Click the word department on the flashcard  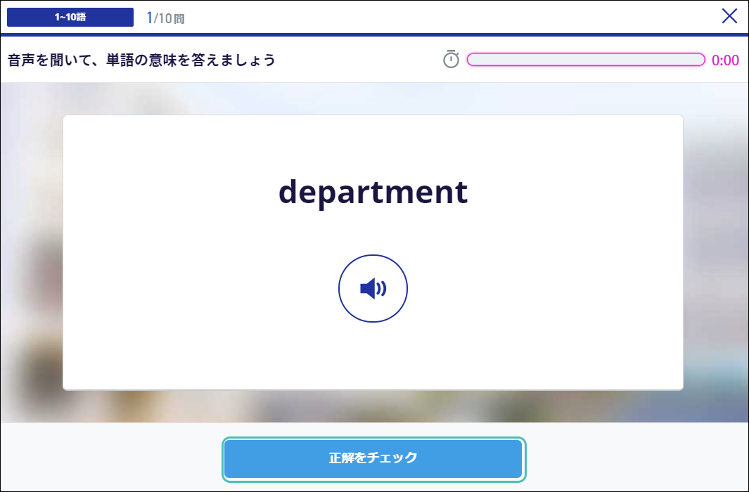pos(373,192)
